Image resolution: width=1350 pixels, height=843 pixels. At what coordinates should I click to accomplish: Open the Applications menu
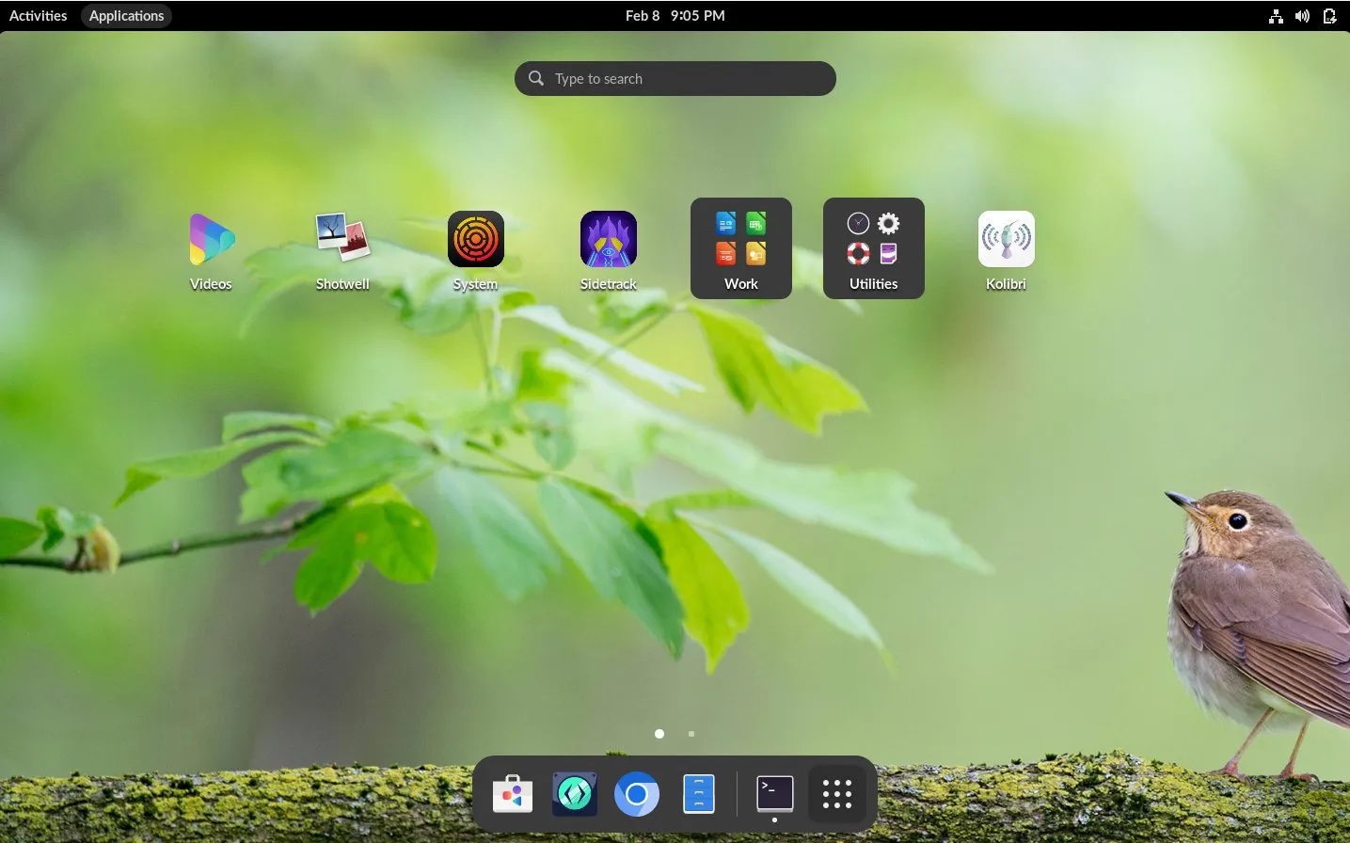(126, 15)
